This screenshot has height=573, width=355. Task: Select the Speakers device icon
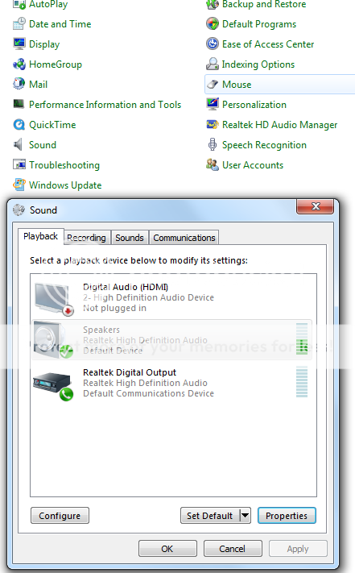tap(53, 340)
